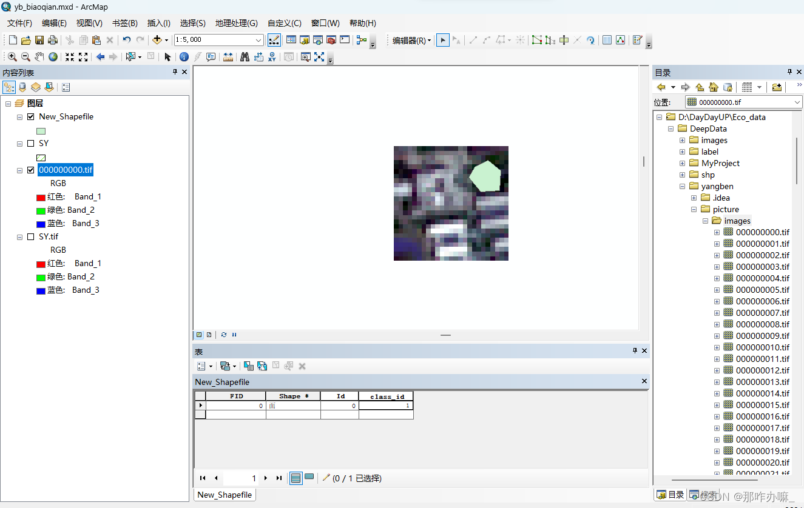The height and width of the screenshot is (508, 804).
Task: Open the Table Options dropdown in table window
Action: click(205, 366)
